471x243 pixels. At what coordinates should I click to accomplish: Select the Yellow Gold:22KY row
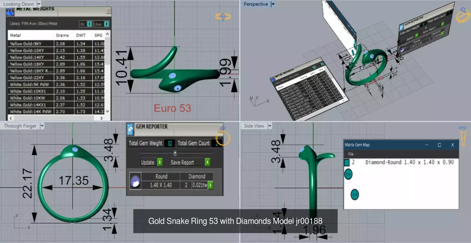pyautogui.click(x=56, y=78)
